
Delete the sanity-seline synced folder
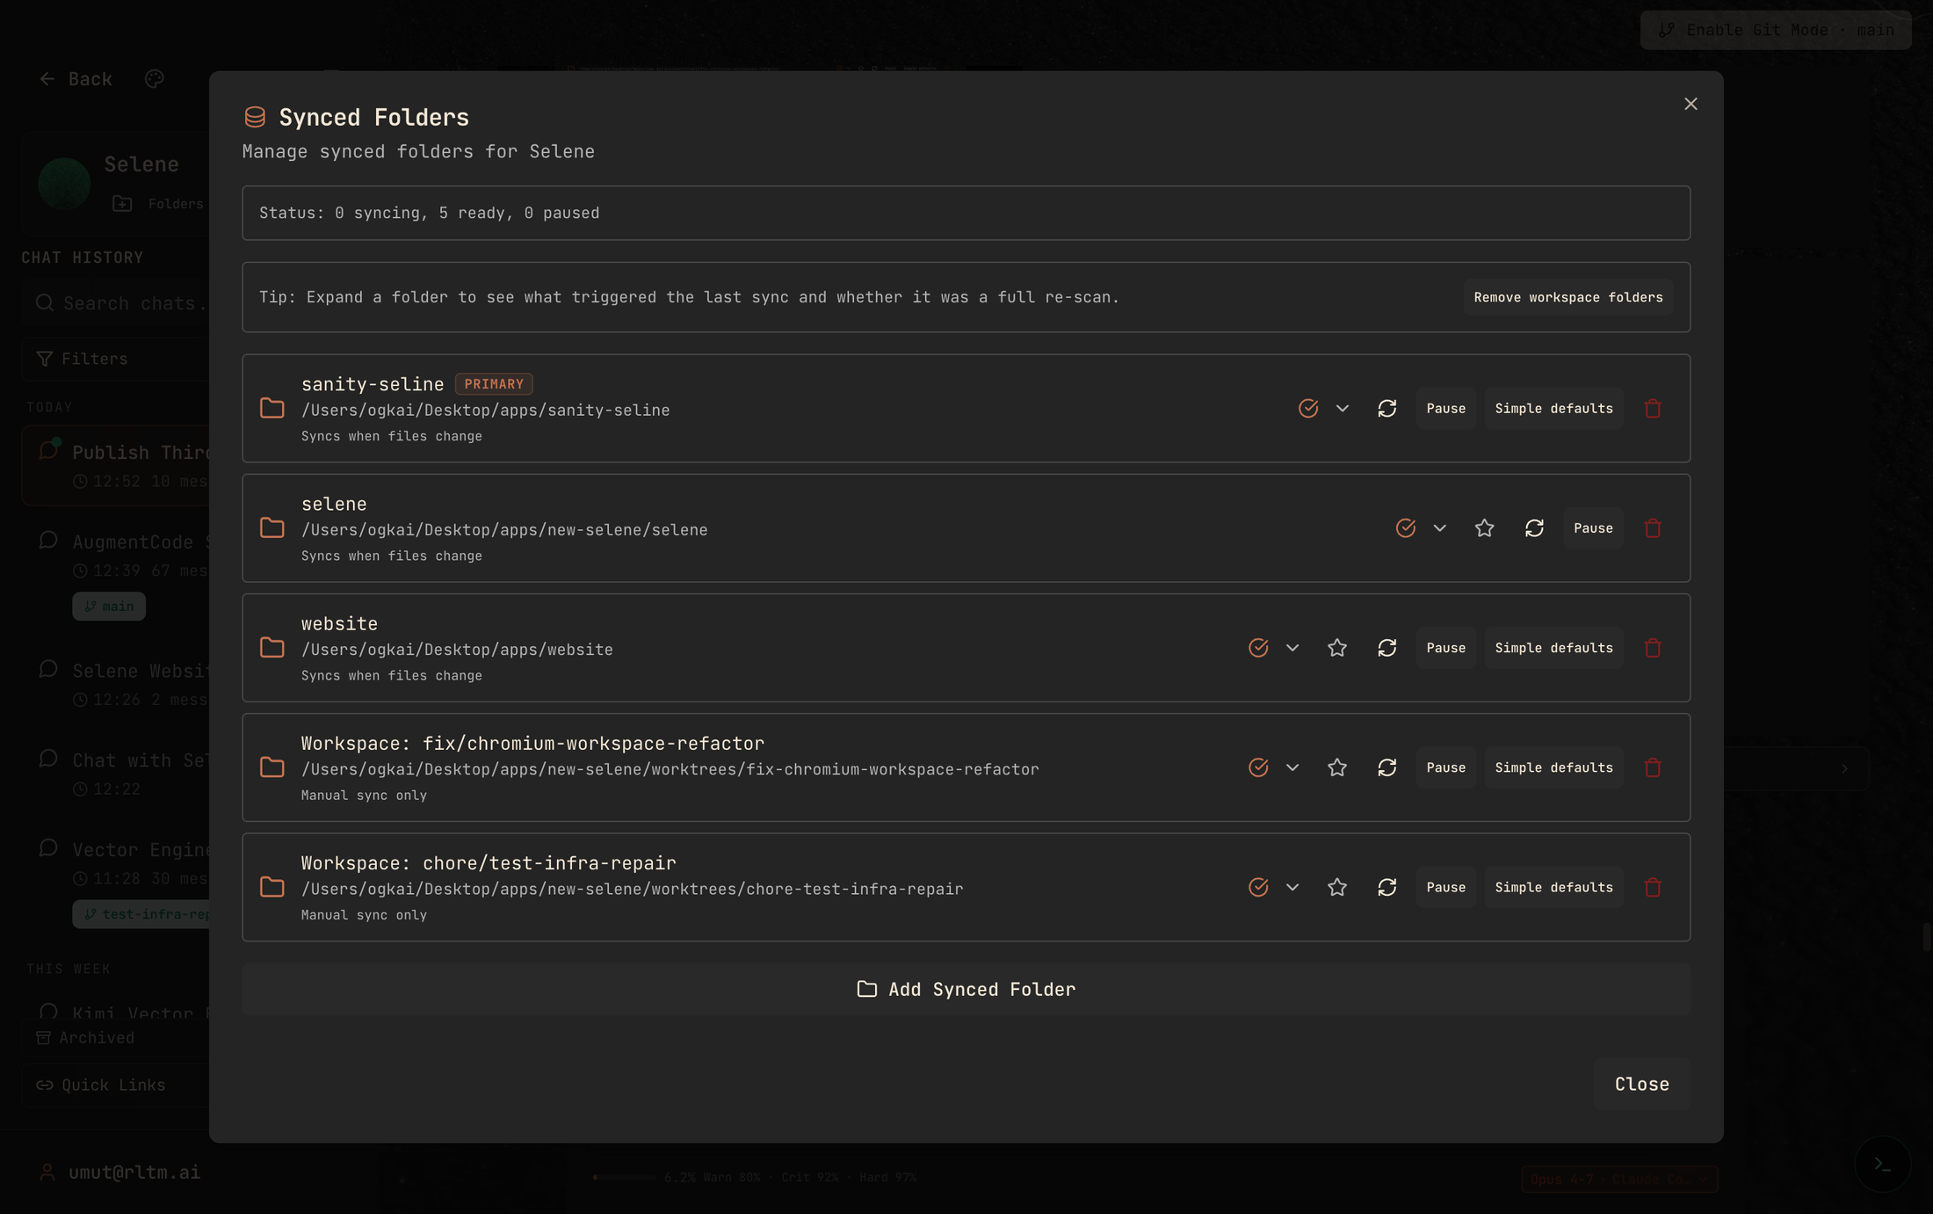1653,408
